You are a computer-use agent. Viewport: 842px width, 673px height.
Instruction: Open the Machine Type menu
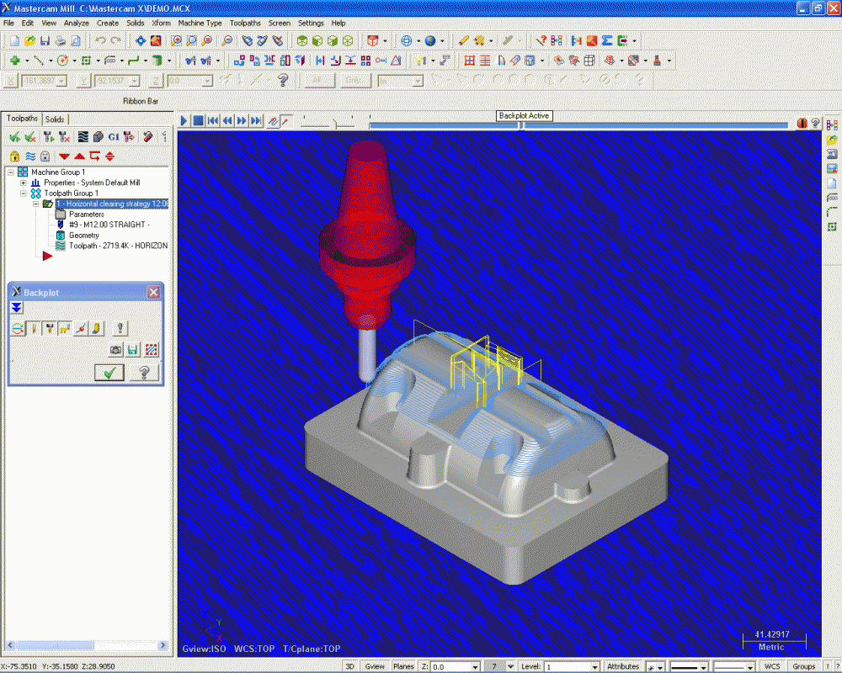click(200, 23)
